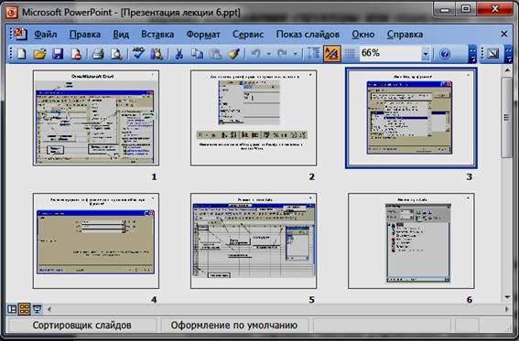Open toolbar options arrow at far right edge
Image resolution: width=519 pixels, height=341 pixels.
click(x=509, y=54)
